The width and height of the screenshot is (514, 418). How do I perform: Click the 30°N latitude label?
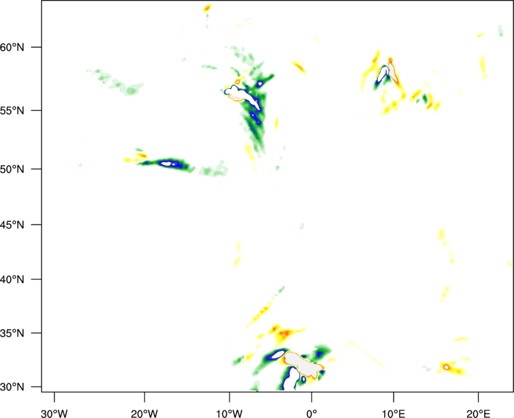click(12, 387)
